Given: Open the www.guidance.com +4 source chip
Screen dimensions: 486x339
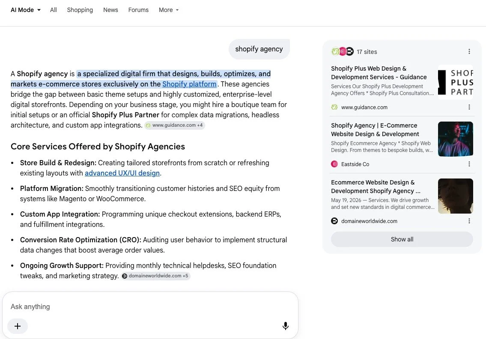Looking at the screenshot, I should (175, 125).
